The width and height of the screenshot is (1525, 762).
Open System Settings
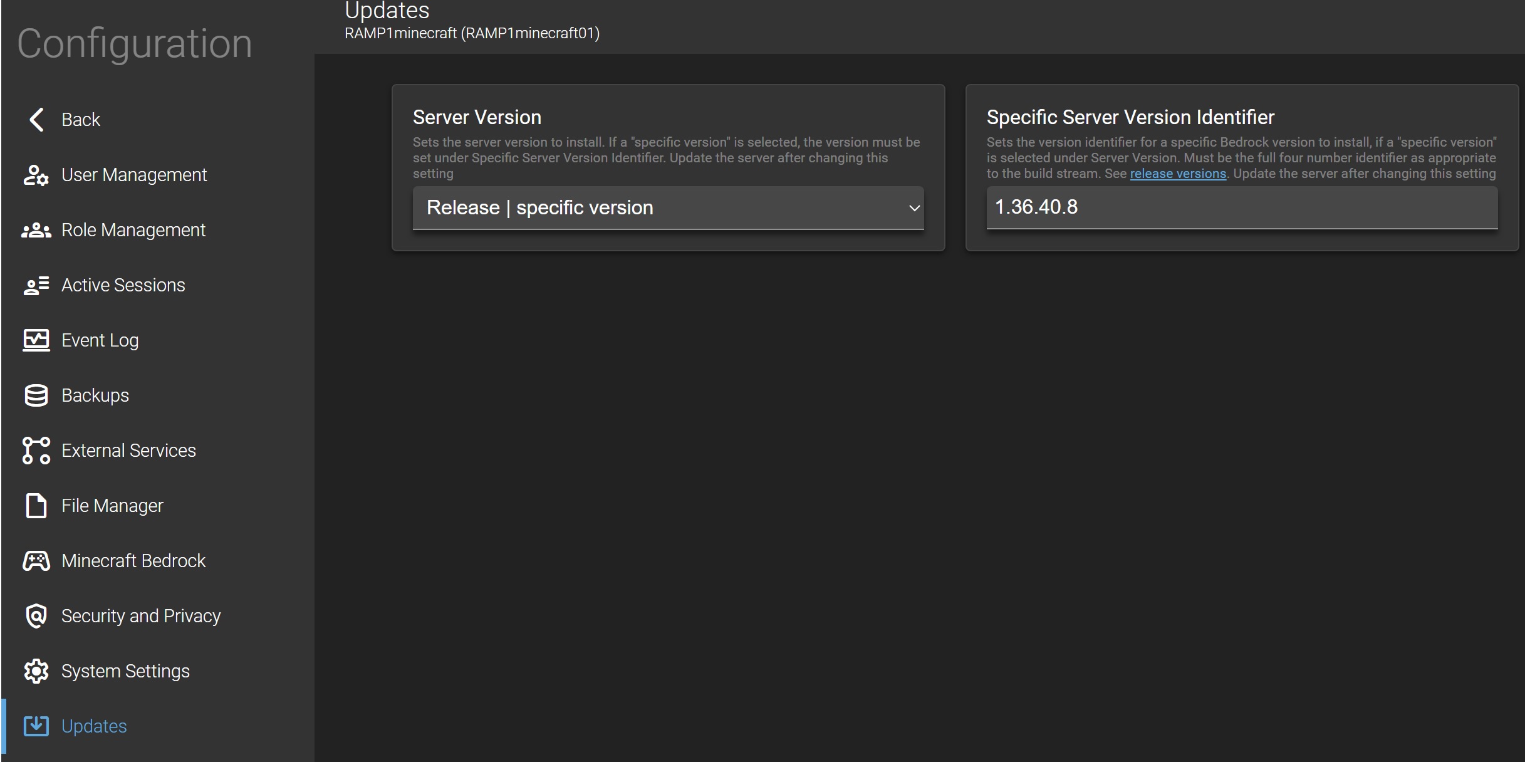pyautogui.click(x=125, y=671)
